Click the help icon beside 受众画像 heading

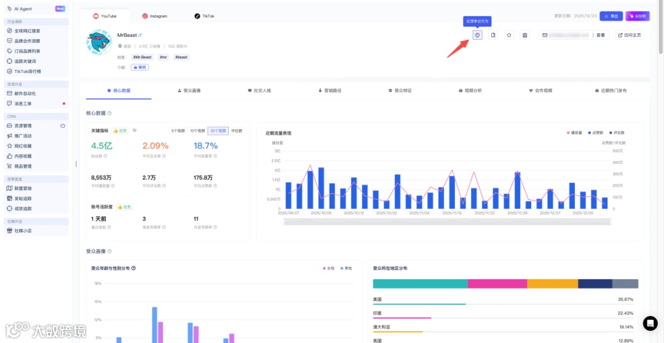109,252
